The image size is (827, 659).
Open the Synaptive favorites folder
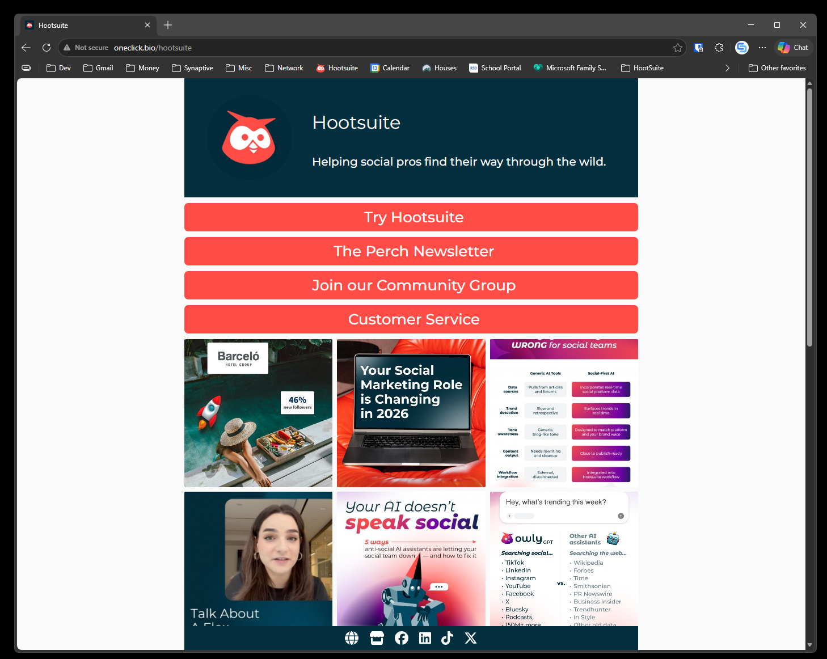click(x=192, y=68)
